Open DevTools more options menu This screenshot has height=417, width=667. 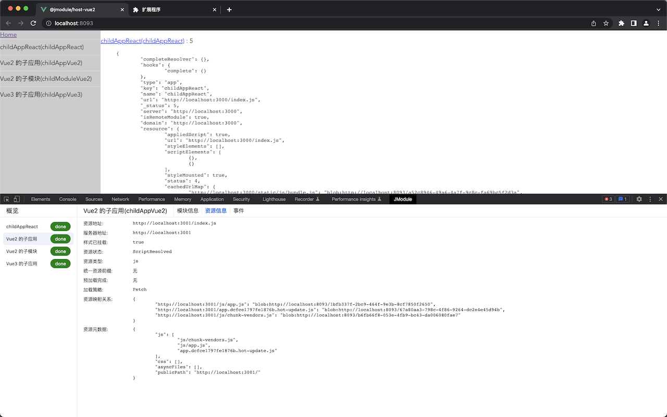click(x=650, y=199)
